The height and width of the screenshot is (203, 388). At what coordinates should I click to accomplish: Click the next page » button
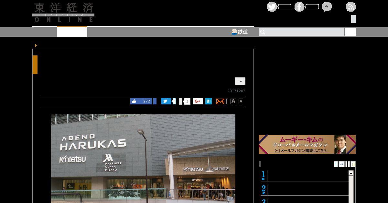(240, 81)
